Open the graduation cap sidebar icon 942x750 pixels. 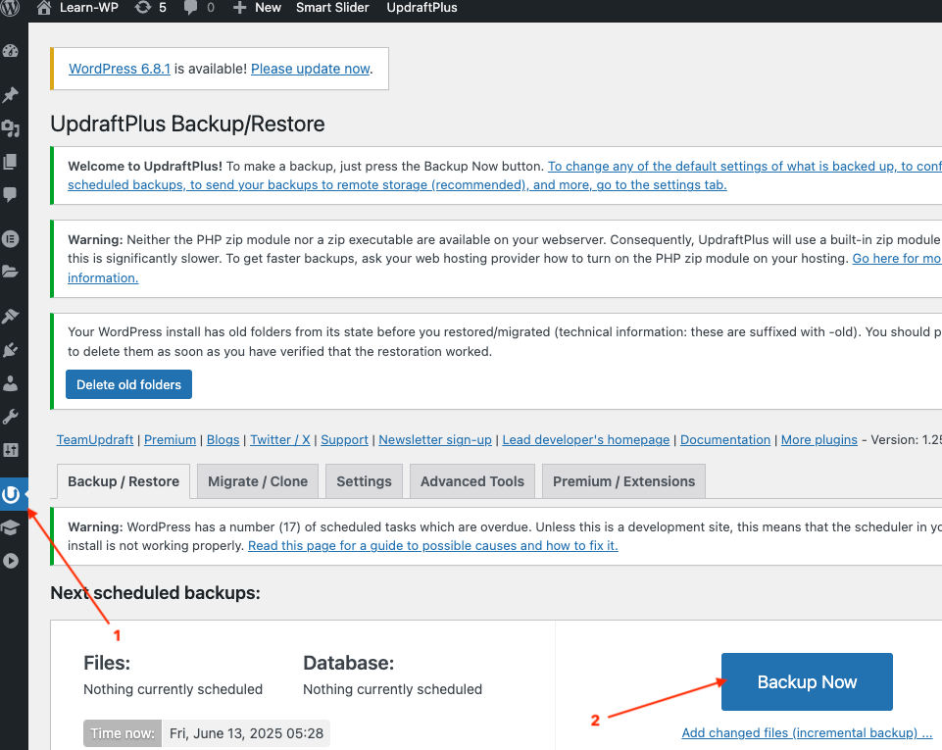[x=11, y=527]
